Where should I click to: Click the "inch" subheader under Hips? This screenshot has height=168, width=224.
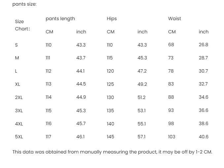[x=142, y=32]
